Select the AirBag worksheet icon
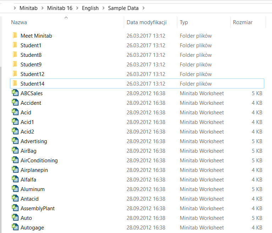This screenshot has width=272, height=233. pyautogui.click(x=15, y=150)
